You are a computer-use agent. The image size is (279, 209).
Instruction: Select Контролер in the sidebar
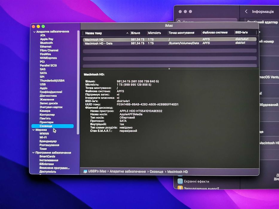point(47,115)
